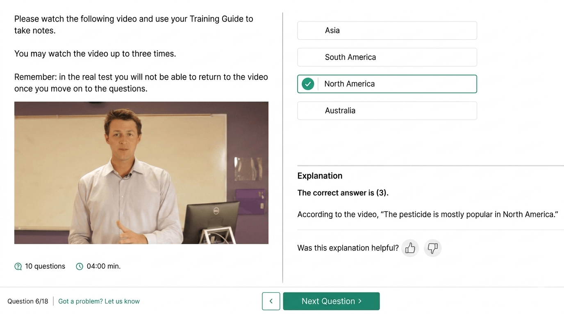Viewport: 564px width, 314px height.
Task: Pick the Australia answer option
Action: (x=387, y=111)
